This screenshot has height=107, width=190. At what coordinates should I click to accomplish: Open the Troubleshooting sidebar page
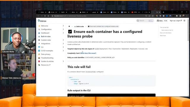pyautogui.click(x=47, y=58)
